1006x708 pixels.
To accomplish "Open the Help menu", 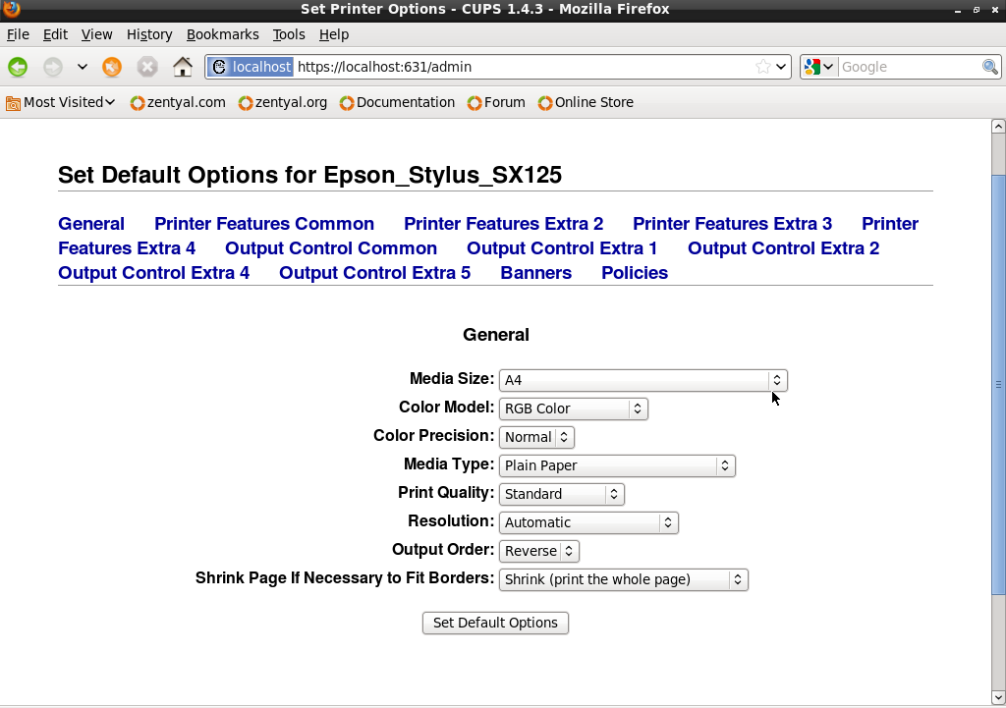I will point(334,34).
